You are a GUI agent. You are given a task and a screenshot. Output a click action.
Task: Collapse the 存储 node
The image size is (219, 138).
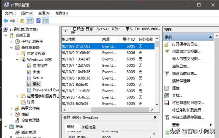click(5, 126)
